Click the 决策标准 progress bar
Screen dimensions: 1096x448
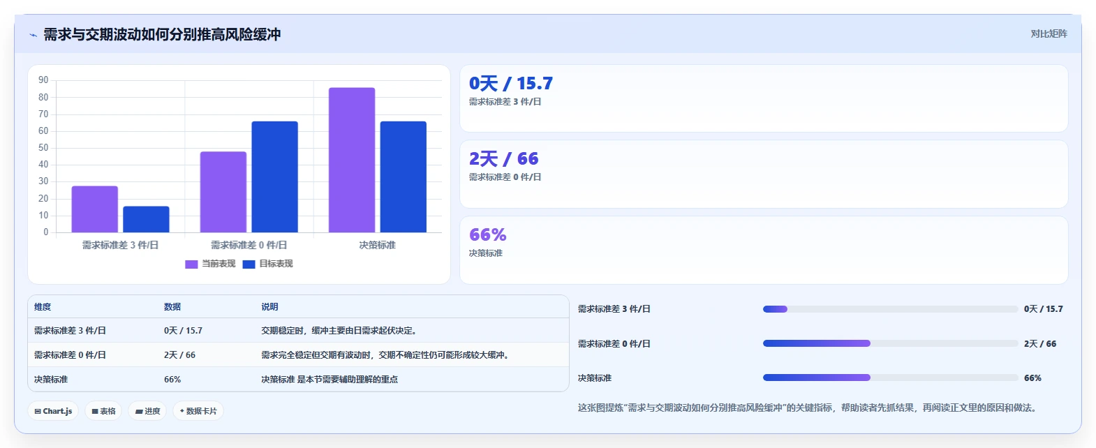coord(890,378)
